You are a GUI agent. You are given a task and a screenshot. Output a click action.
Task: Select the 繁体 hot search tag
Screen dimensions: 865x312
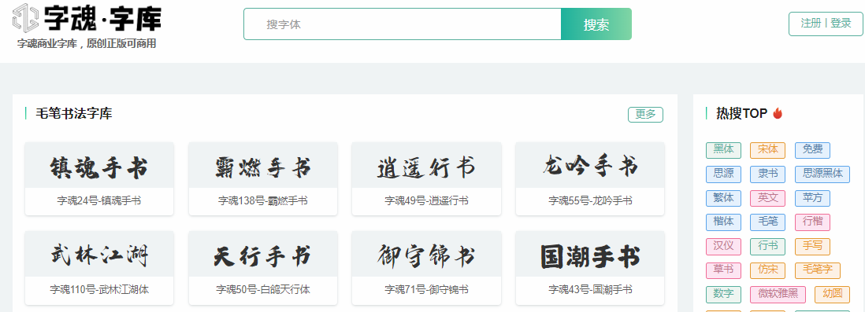(723, 198)
